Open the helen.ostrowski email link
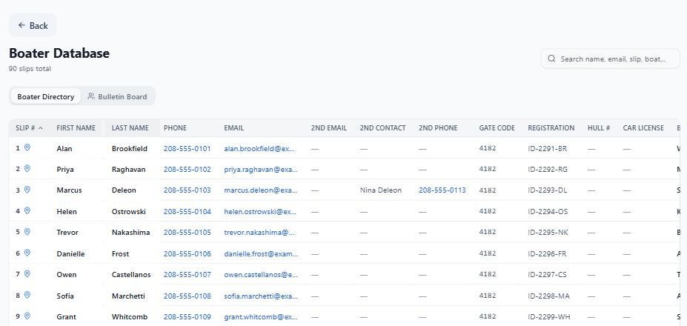Viewport: 687px width, 326px height. pyautogui.click(x=261, y=212)
